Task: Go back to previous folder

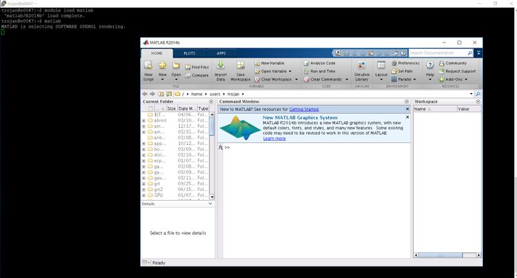Action: 144,94
